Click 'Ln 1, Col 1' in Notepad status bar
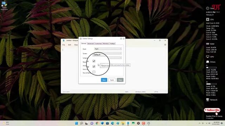Screen dimensions: 225x126 coord(66,92)
